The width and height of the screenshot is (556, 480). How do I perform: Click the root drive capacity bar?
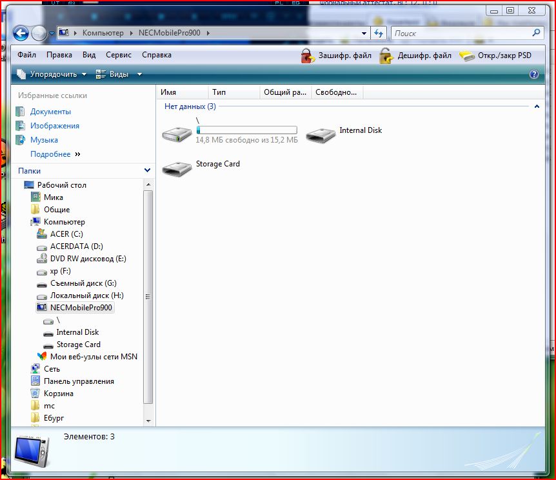coord(246,130)
